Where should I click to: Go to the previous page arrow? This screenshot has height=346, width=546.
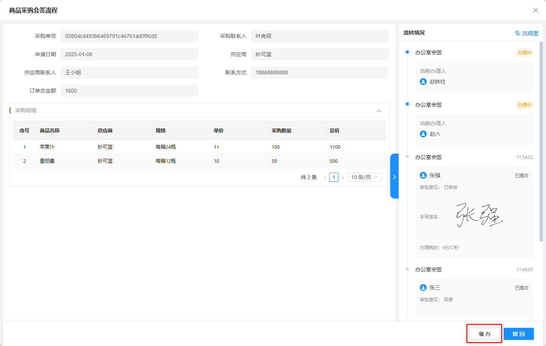(325, 178)
